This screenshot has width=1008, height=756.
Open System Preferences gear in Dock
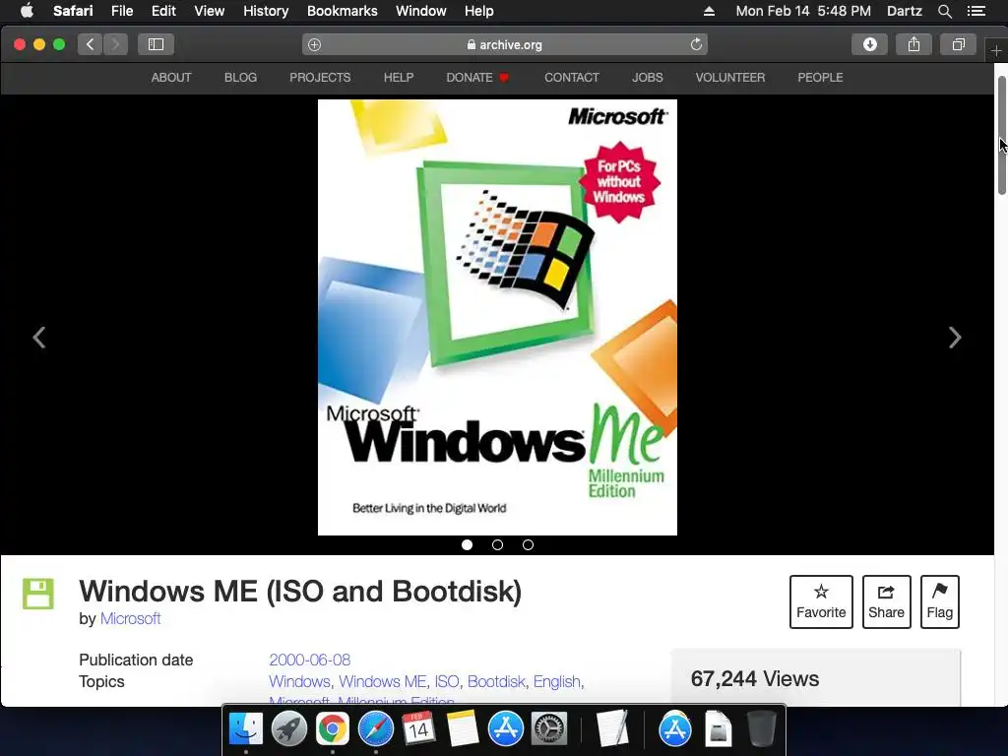[x=549, y=729]
